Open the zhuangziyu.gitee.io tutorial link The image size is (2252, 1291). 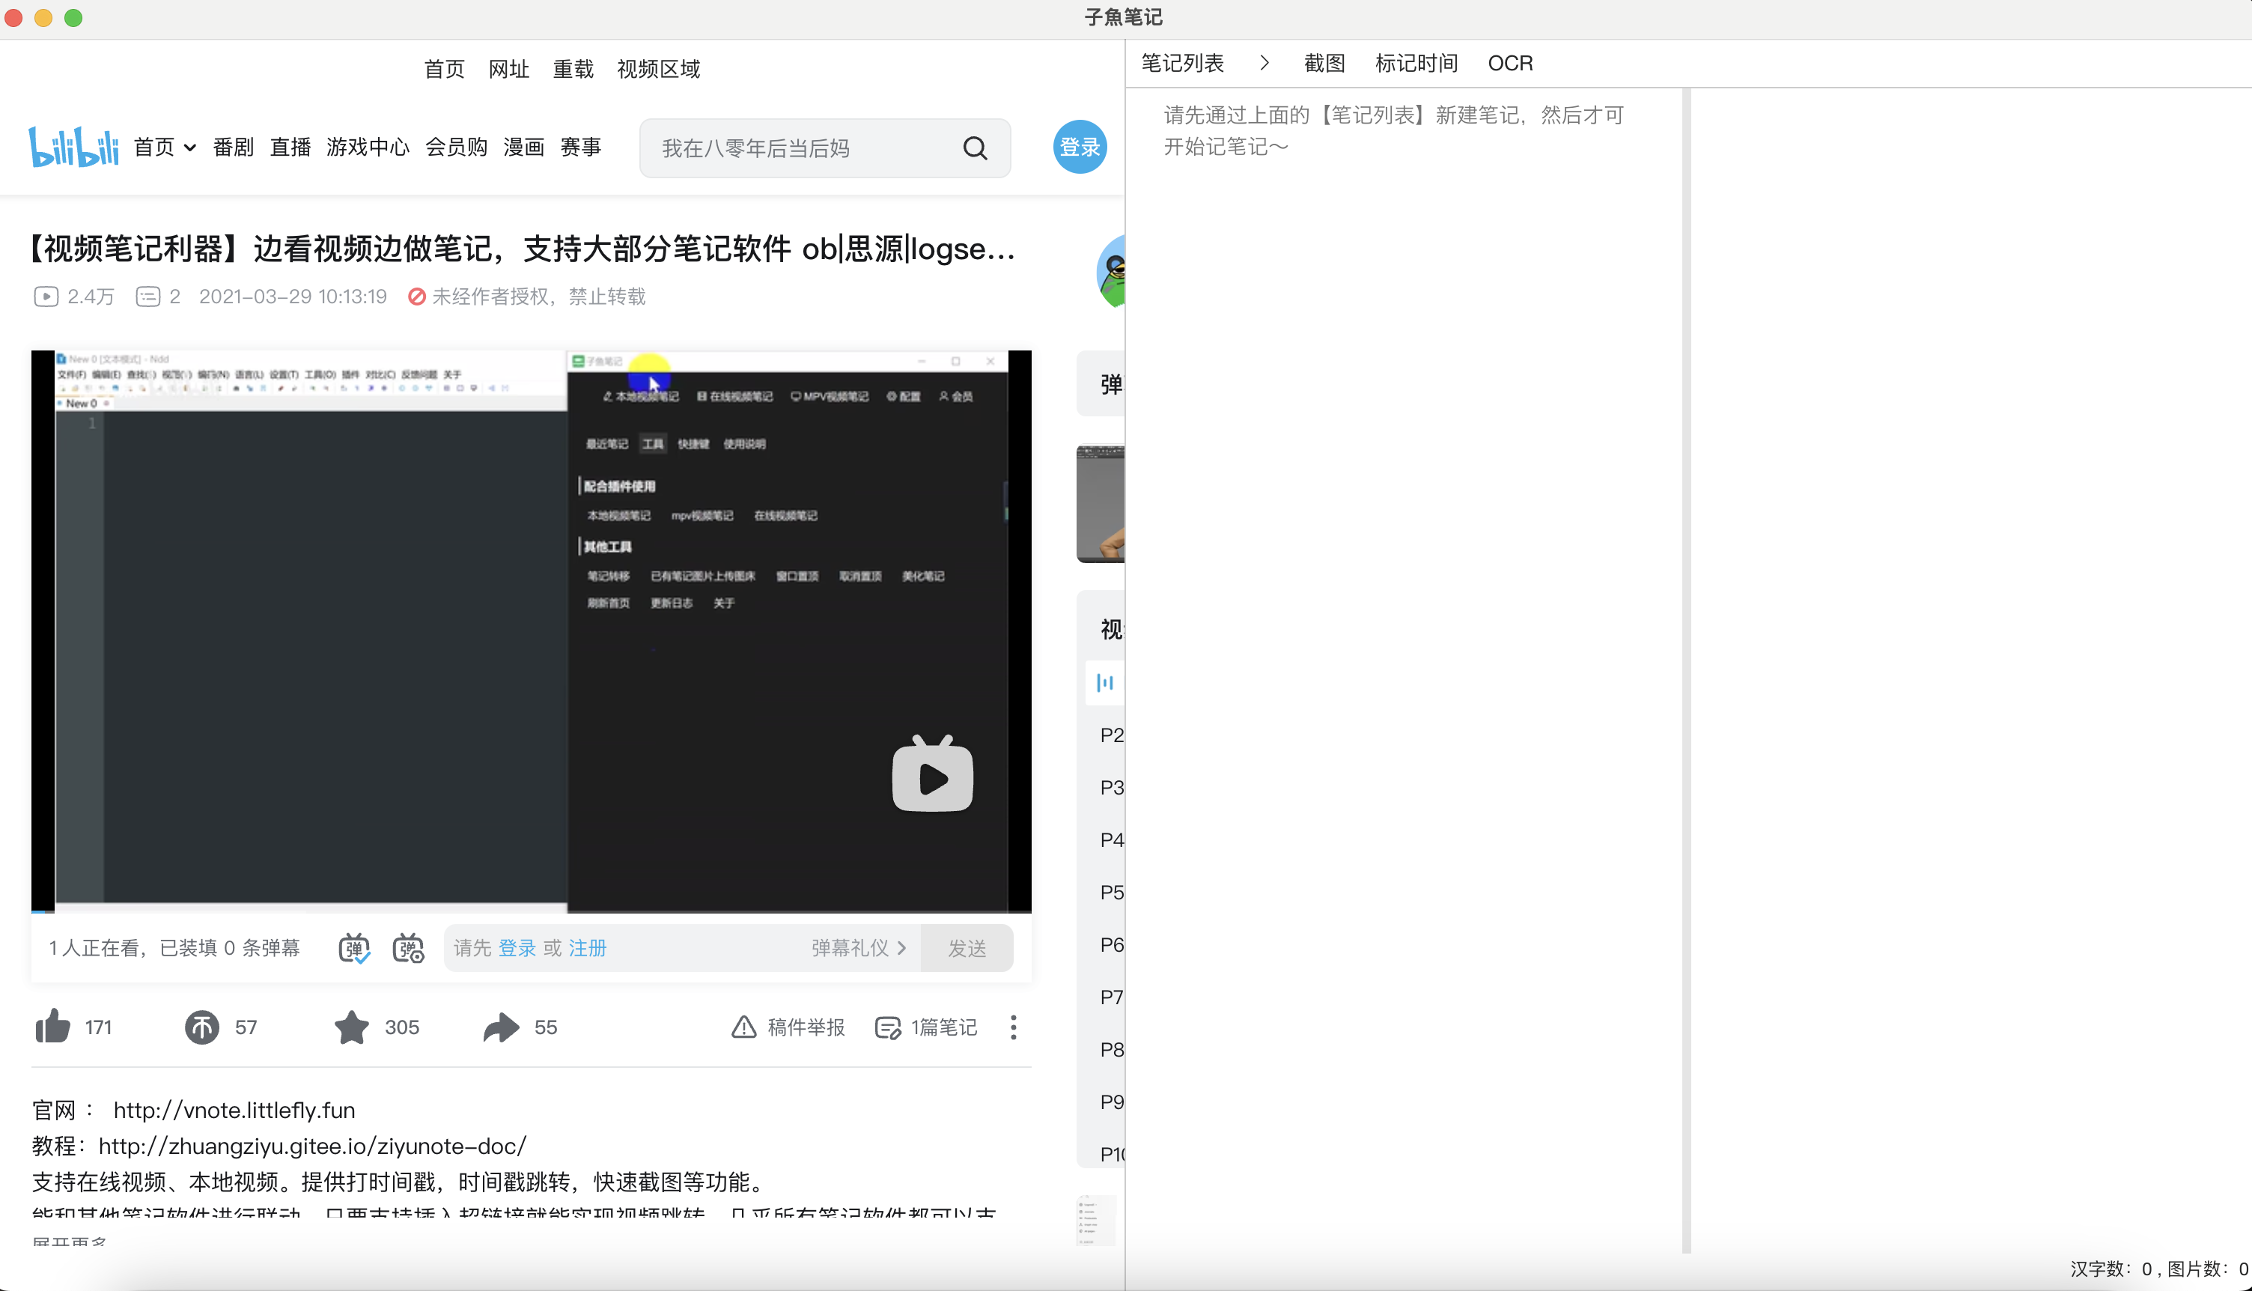tap(312, 1146)
